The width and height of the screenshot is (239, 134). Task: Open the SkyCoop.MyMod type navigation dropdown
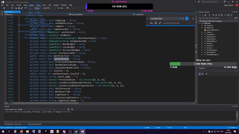100,15
